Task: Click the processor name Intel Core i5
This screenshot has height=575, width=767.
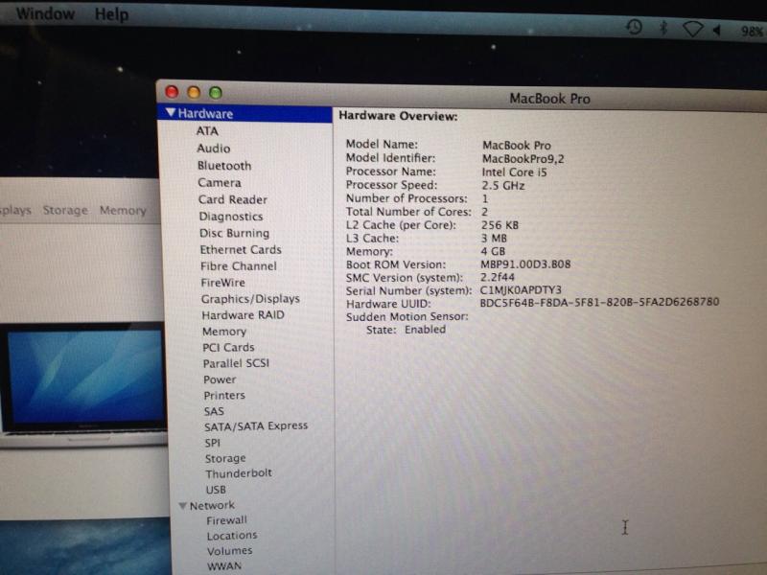Action: tap(514, 172)
